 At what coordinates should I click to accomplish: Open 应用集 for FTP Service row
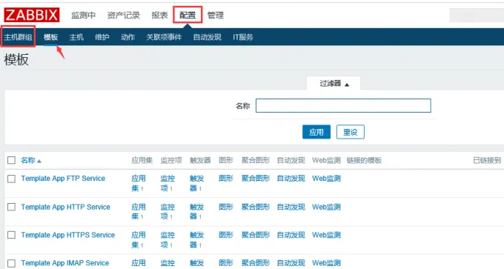click(138, 183)
